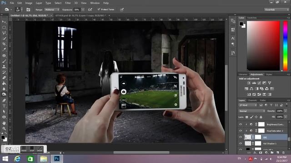Viewport: 291px width, 163px height.
Task: Select the Blur tool
Action: 4,89
